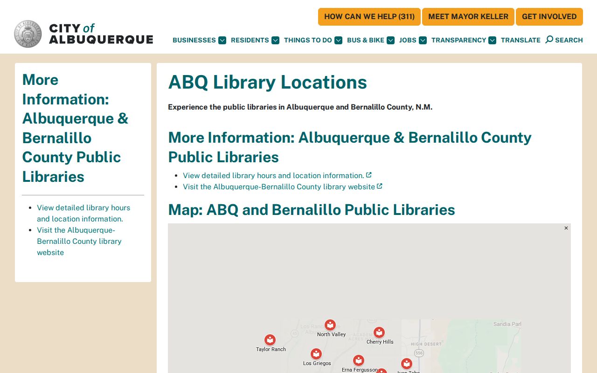This screenshot has height=373, width=597.
Task: Expand the Bus & Bike dropdown arrow
Action: [391, 40]
